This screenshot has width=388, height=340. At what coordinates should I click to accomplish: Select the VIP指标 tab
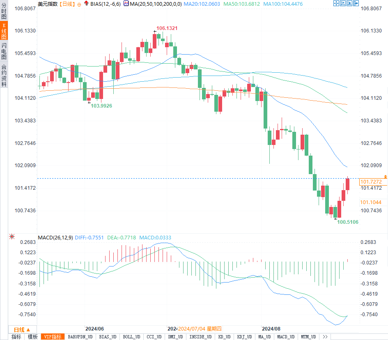[x=53, y=337]
